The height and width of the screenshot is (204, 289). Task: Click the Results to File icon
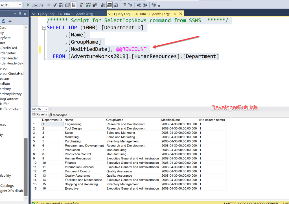[116, 5]
